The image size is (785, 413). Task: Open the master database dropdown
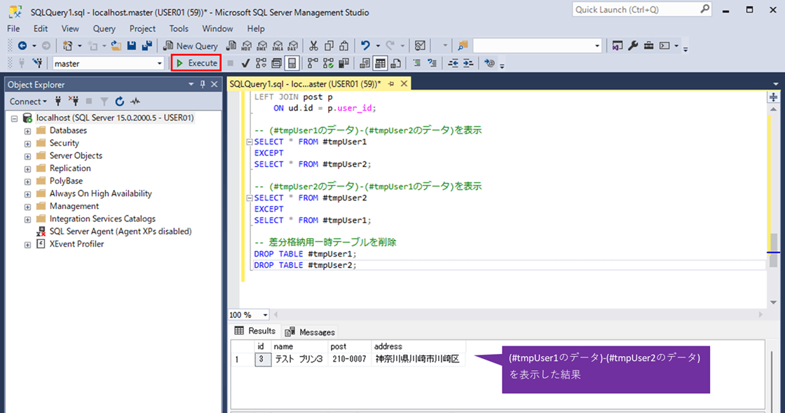pos(160,63)
